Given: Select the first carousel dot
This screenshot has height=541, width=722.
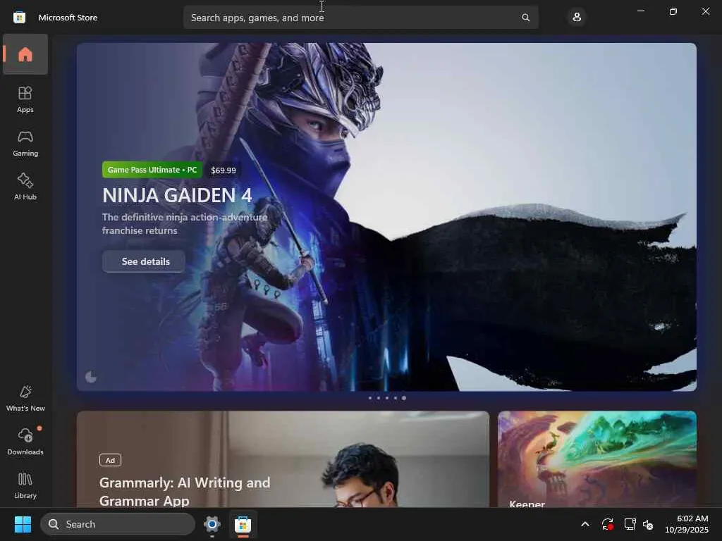Looking at the screenshot, I should [x=369, y=398].
